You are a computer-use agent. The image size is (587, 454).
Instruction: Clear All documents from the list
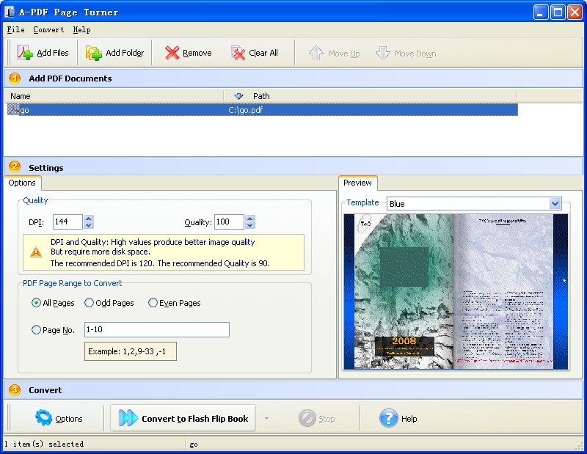(x=237, y=53)
